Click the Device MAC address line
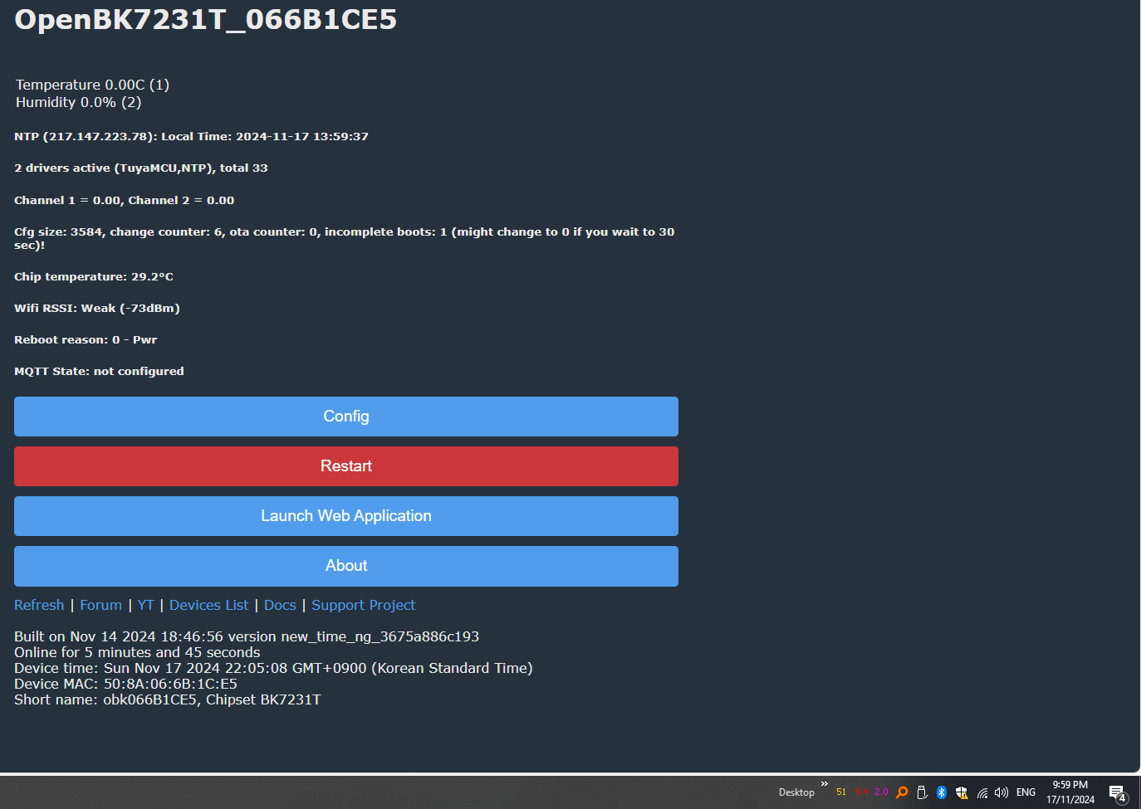 tap(125, 684)
